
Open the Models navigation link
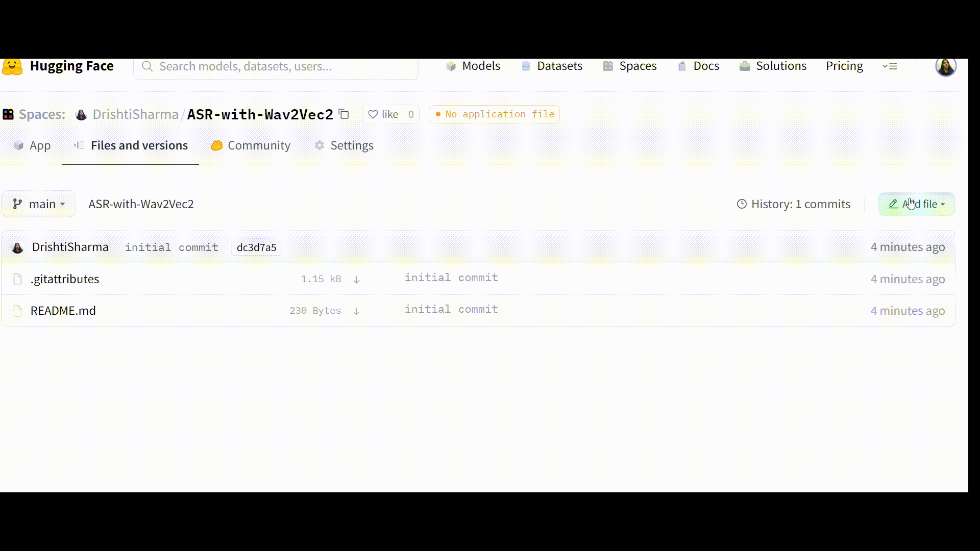coord(473,66)
